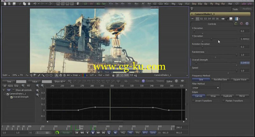Viewport: 255px width, 137px height.
Task: Click the Paste clipboard icon in top toolbar
Action: click(x=29, y=3)
